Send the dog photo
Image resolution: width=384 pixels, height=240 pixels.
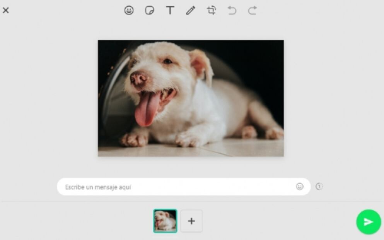point(367,222)
